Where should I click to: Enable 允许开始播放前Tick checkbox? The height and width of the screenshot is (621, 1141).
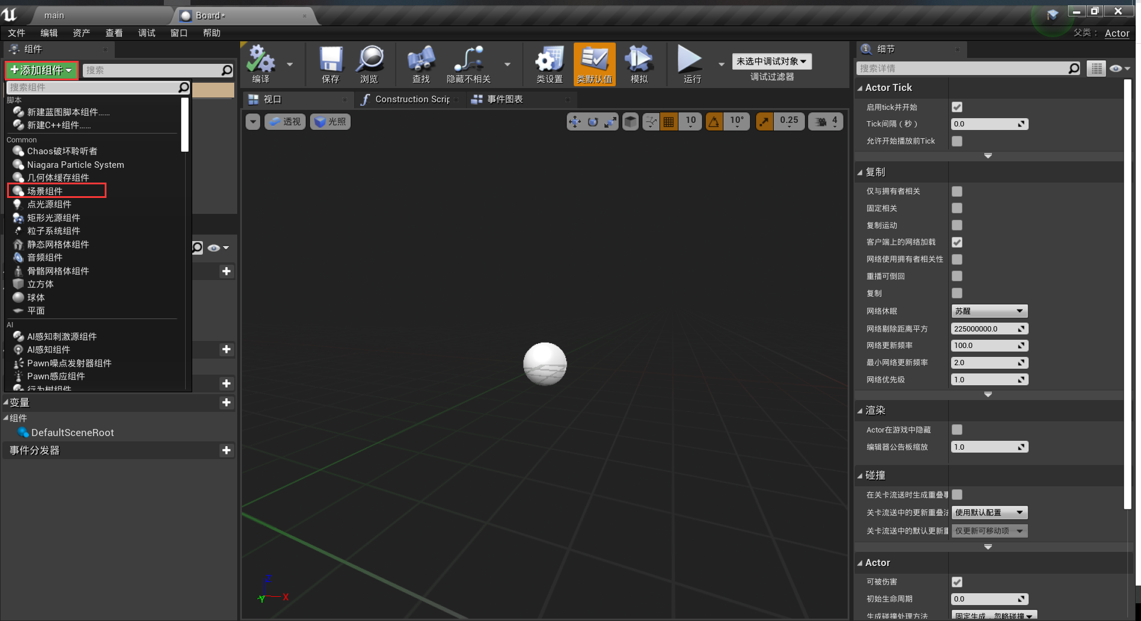click(x=956, y=141)
